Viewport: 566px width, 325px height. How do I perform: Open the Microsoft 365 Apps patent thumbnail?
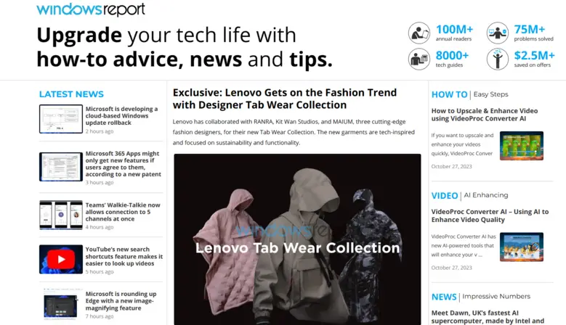click(x=61, y=167)
